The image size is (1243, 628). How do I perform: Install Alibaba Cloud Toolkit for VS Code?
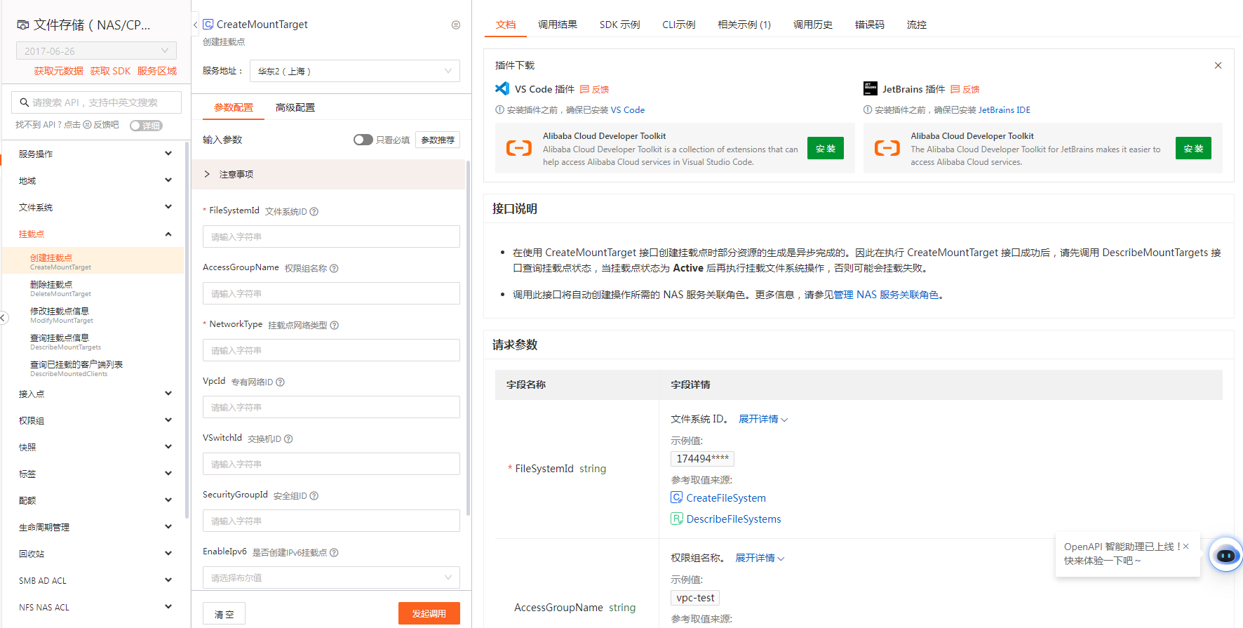point(826,148)
